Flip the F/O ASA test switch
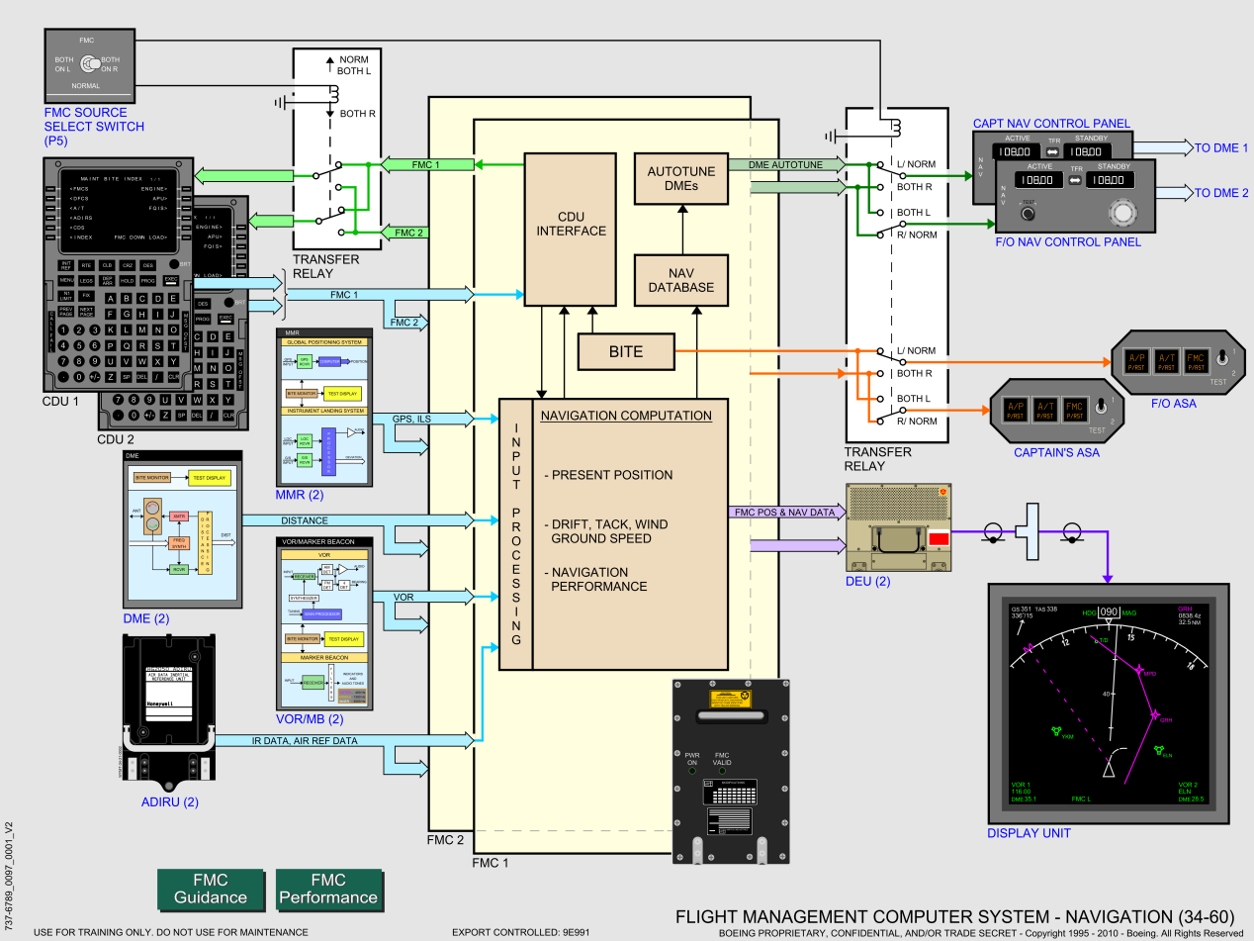This screenshot has width=1254, height=941. (x=1223, y=358)
